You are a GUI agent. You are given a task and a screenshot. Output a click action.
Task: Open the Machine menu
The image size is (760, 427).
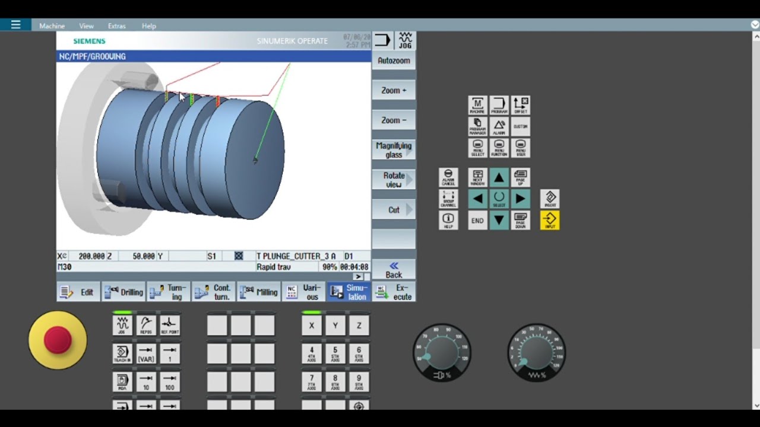click(52, 26)
